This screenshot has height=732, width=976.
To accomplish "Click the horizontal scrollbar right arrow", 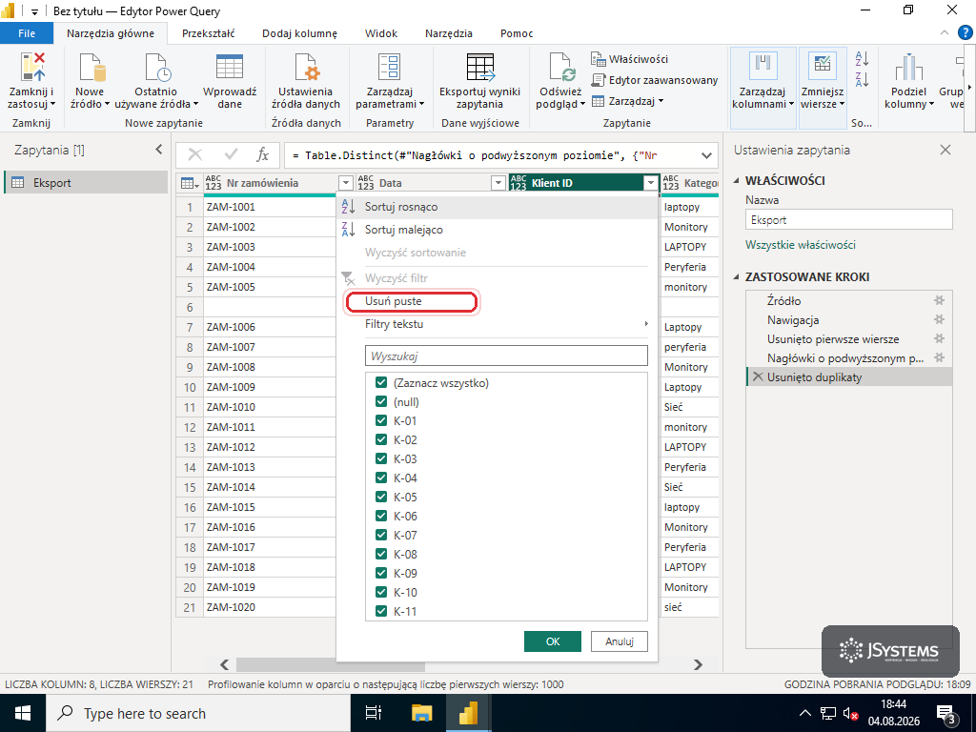I will click(x=698, y=664).
